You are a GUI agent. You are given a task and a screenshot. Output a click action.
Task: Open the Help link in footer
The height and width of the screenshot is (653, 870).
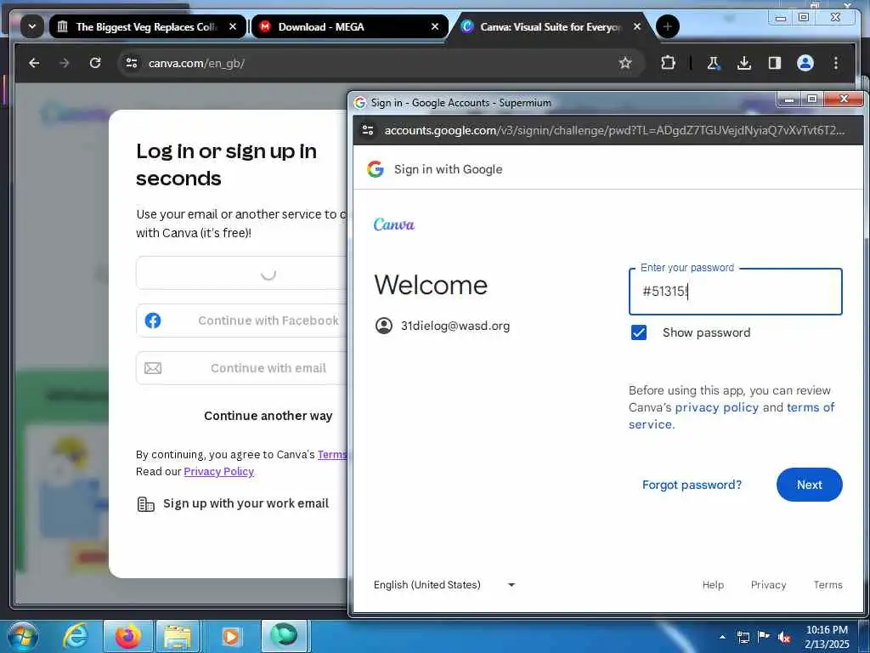tap(713, 585)
